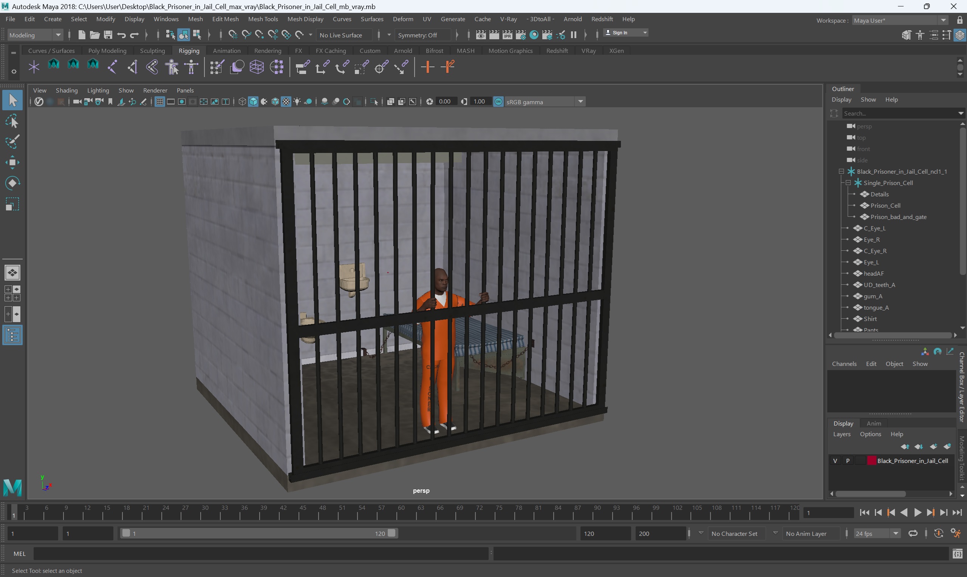Image resolution: width=967 pixels, height=577 pixels.
Task: Toggle playback loop button
Action: pyautogui.click(x=913, y=533)
